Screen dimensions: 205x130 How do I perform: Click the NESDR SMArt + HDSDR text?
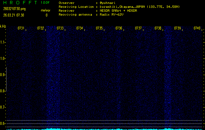click(118, 11)
